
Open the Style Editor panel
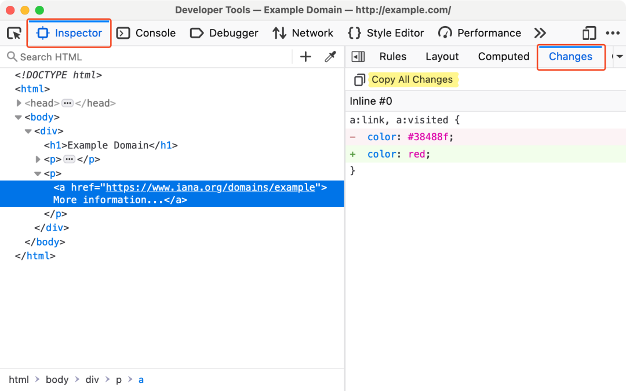[385, 33]
